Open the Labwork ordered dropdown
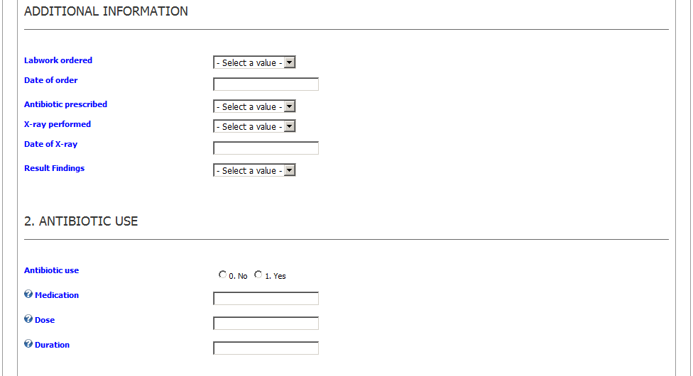Image resolution: width=693 pixels, height=376 pixels. (x=254, y=62)
